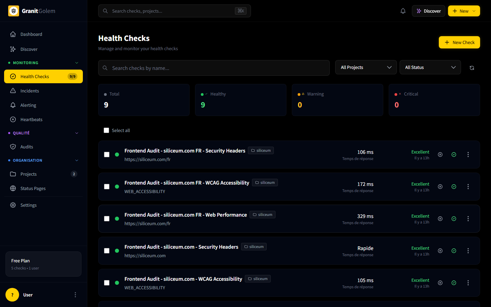Click the Status Pages globe icon
The image size is (491, 307).
tap(13, 188)
